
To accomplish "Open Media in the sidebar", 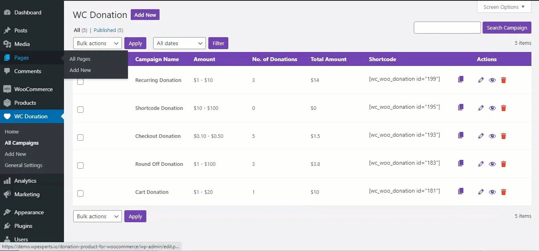I will 32,44.
